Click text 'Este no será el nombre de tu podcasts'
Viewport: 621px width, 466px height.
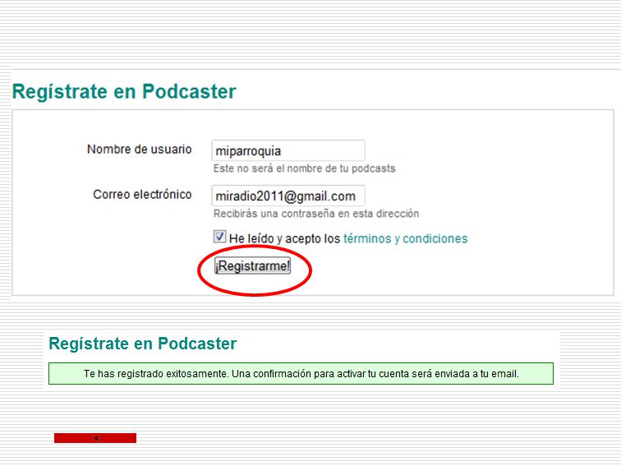point(304,168)
